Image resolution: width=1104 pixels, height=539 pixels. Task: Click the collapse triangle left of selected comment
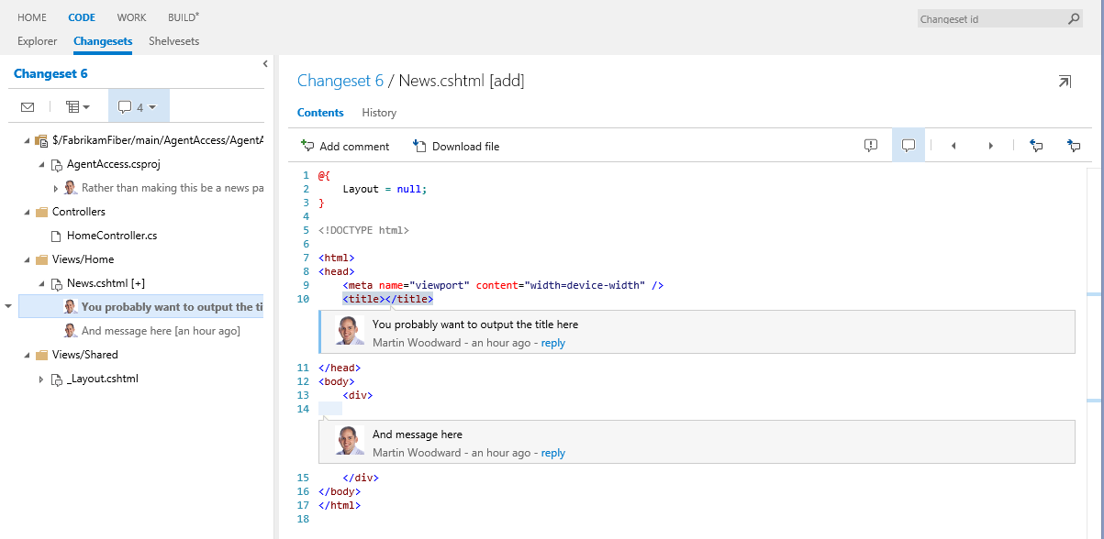pos(8,307)
